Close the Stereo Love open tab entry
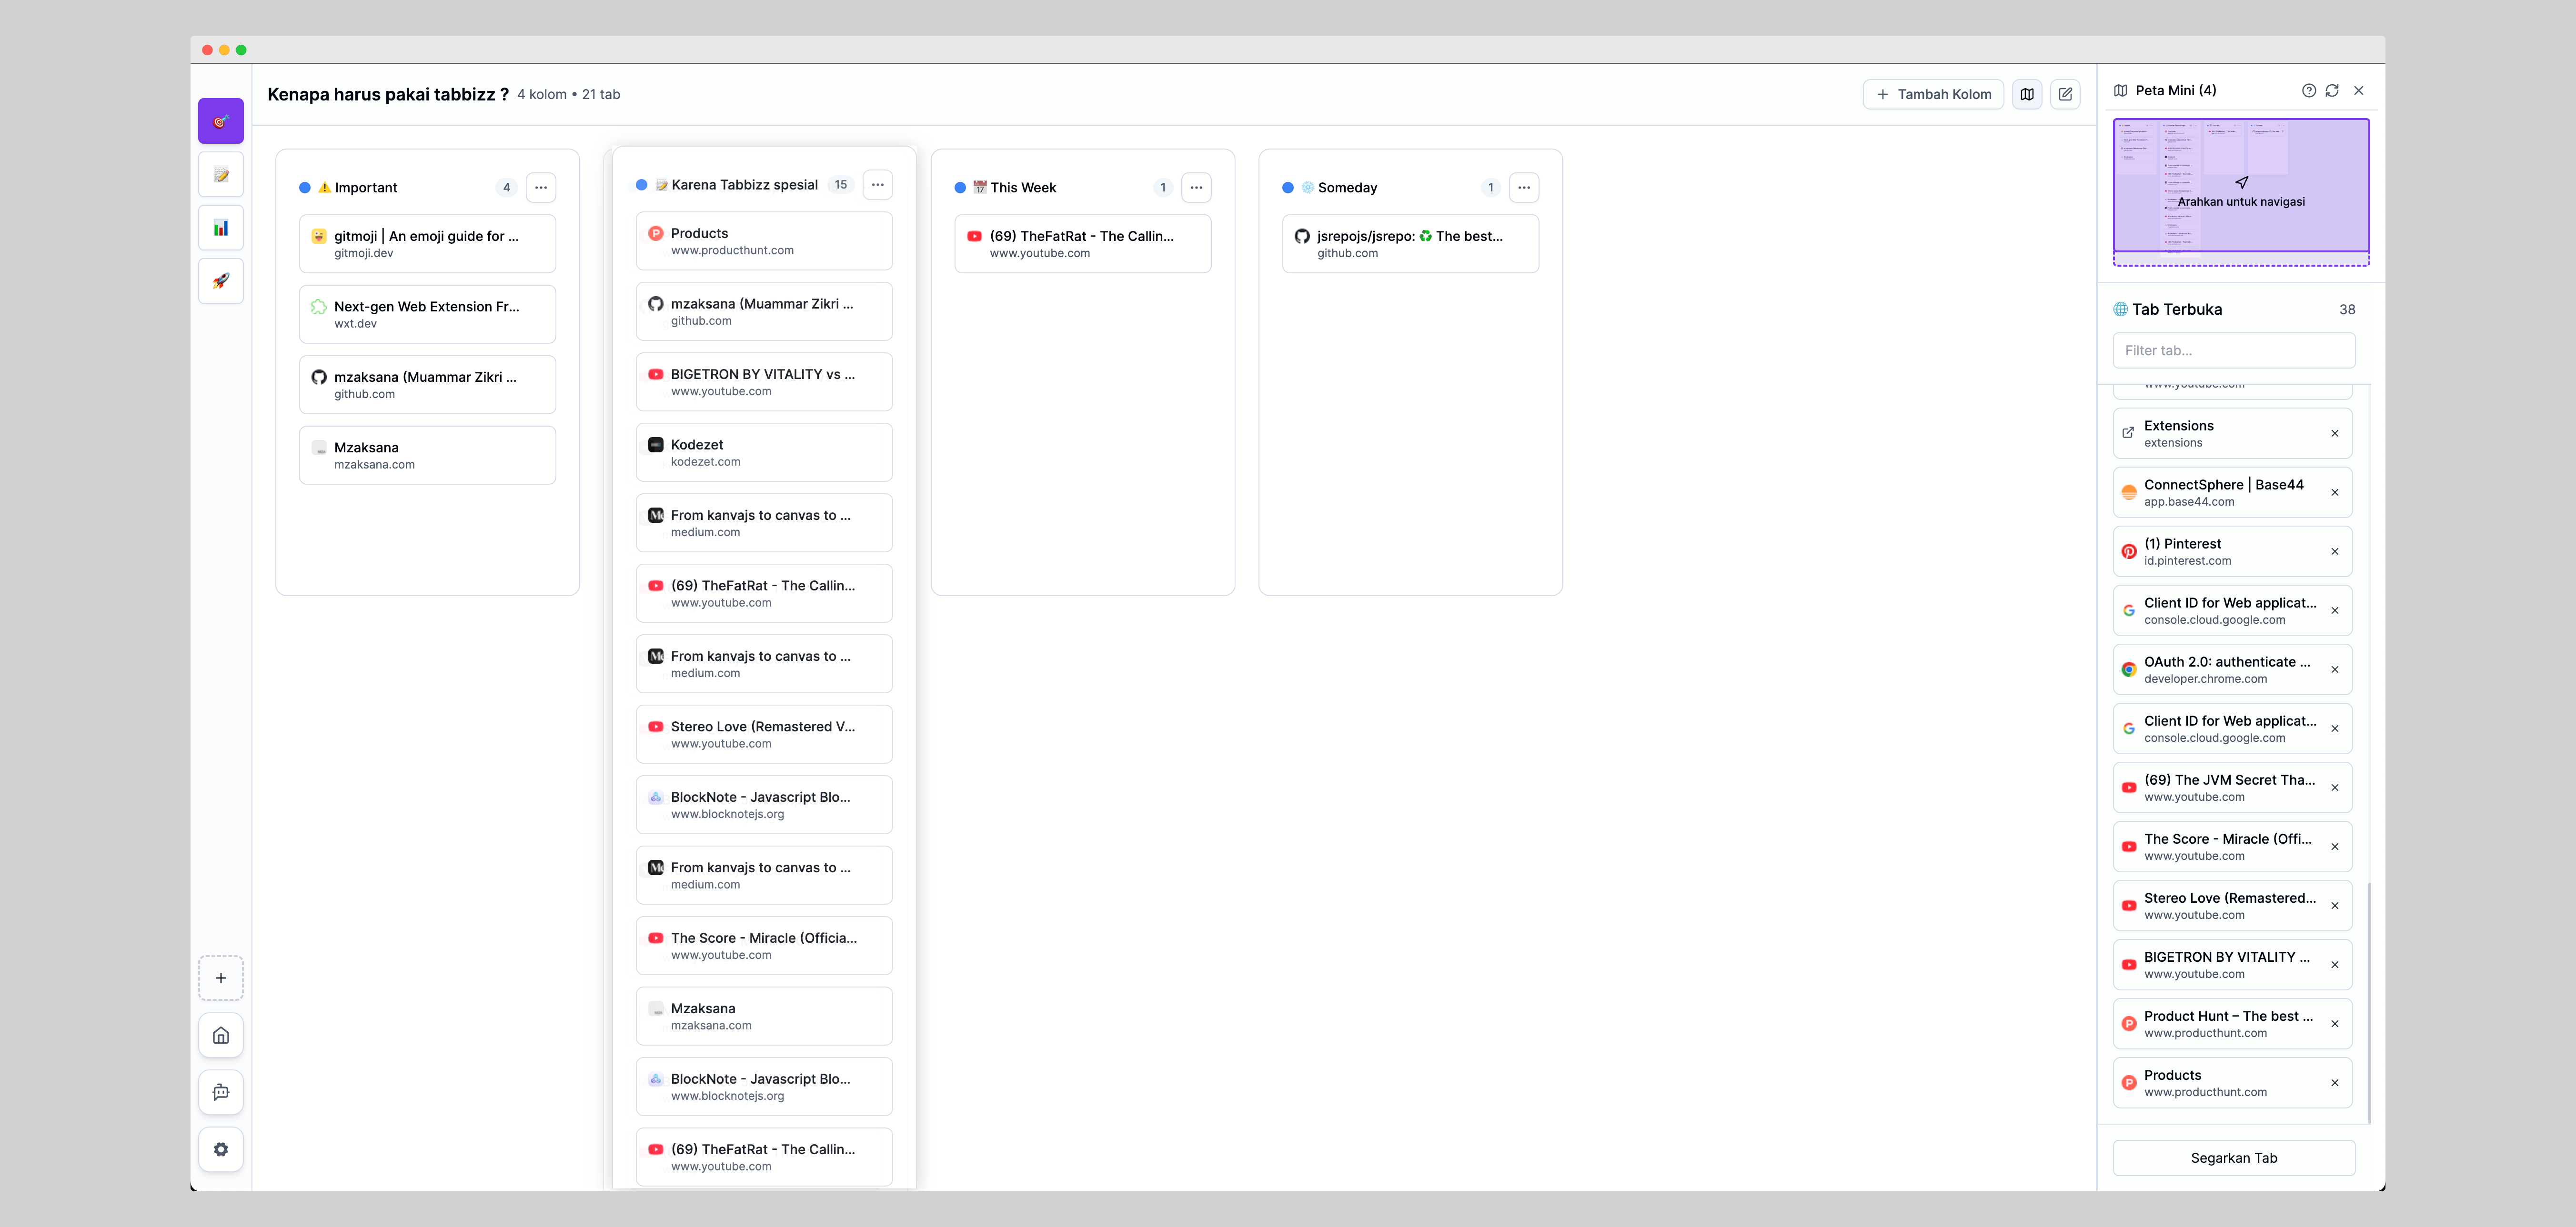Screen dimensions: 2576x1227 (x=2335, y=905)
